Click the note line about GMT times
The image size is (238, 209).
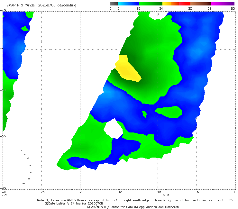tap(135, 200)
